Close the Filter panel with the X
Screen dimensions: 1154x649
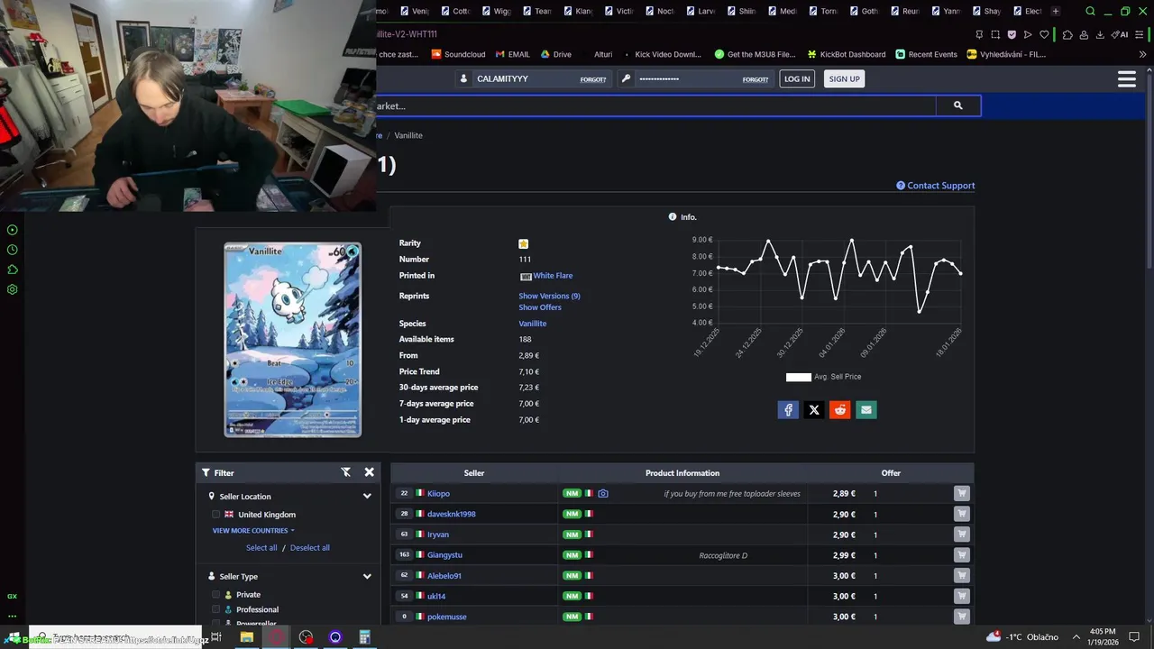369,472
